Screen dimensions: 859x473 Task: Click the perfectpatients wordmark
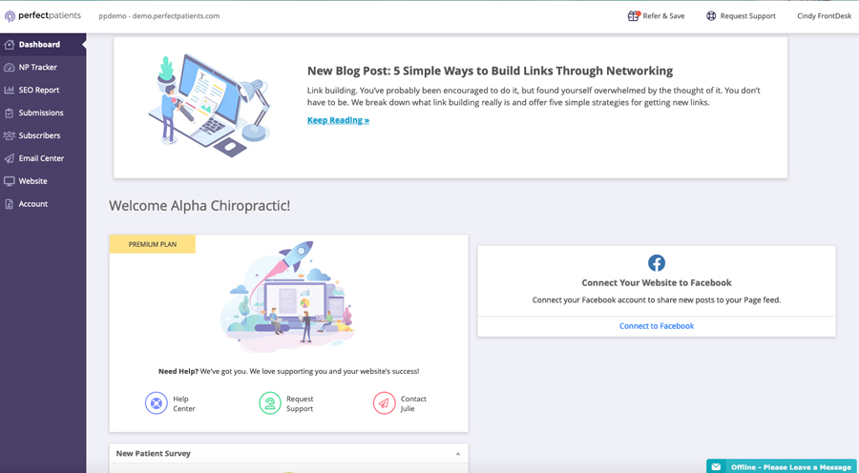coord(50,15)
